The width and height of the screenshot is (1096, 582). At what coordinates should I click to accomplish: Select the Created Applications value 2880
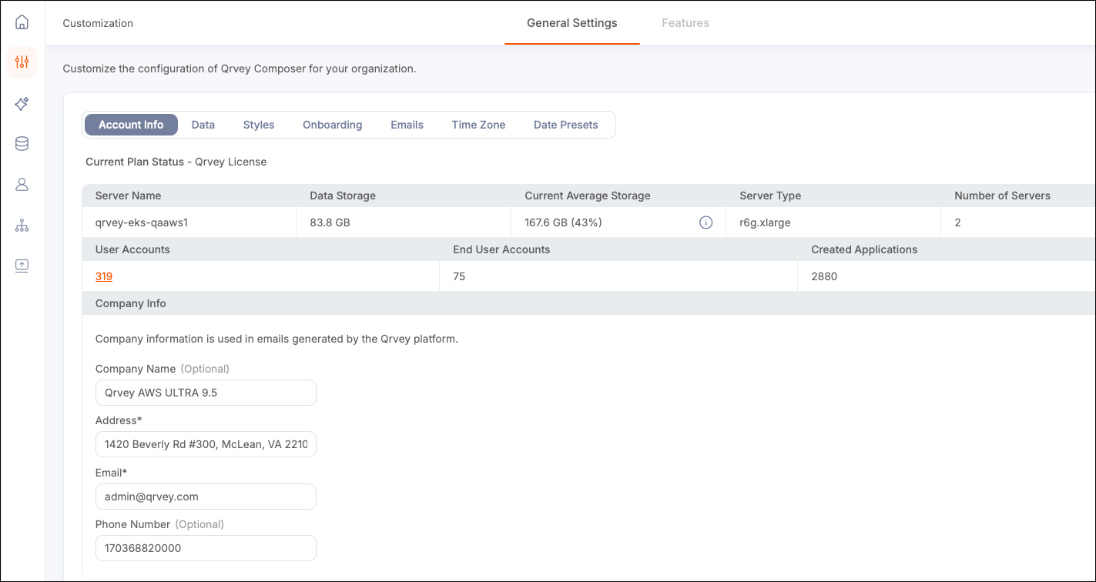pos(824,276)
